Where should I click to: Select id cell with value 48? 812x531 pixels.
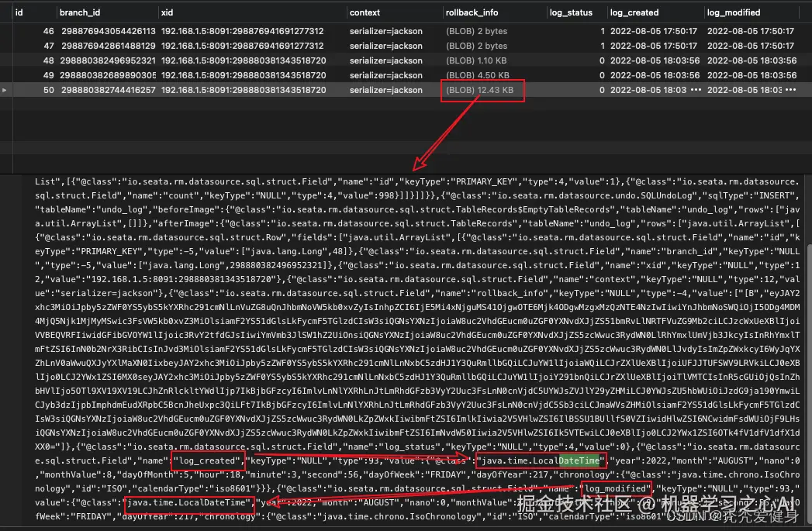coord(49,60)
